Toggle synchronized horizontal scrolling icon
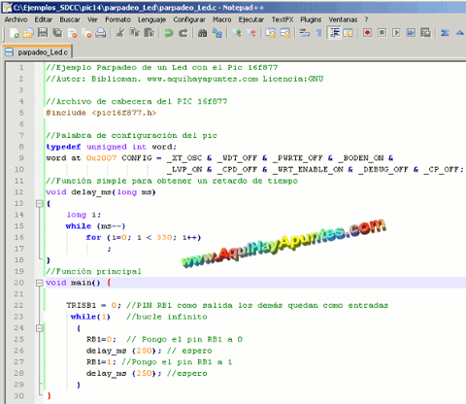The height and width of the screenshot is (404, 466). [285, 33]
